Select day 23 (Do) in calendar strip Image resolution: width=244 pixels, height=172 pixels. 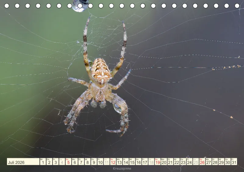(183, 162)
